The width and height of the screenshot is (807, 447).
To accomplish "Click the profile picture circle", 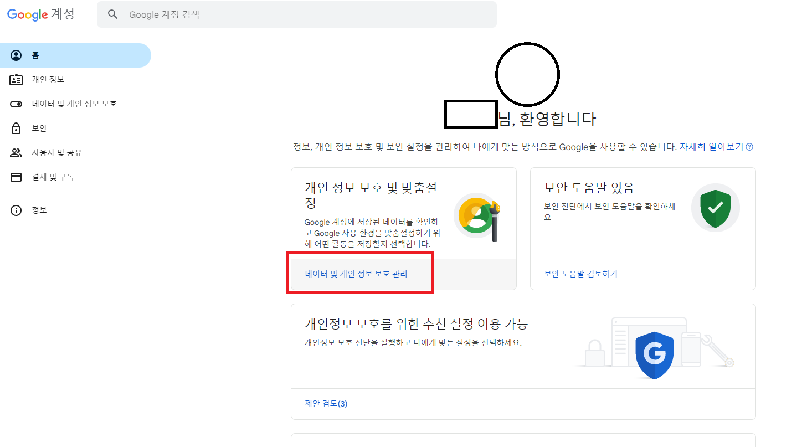I will coord(527,74).
